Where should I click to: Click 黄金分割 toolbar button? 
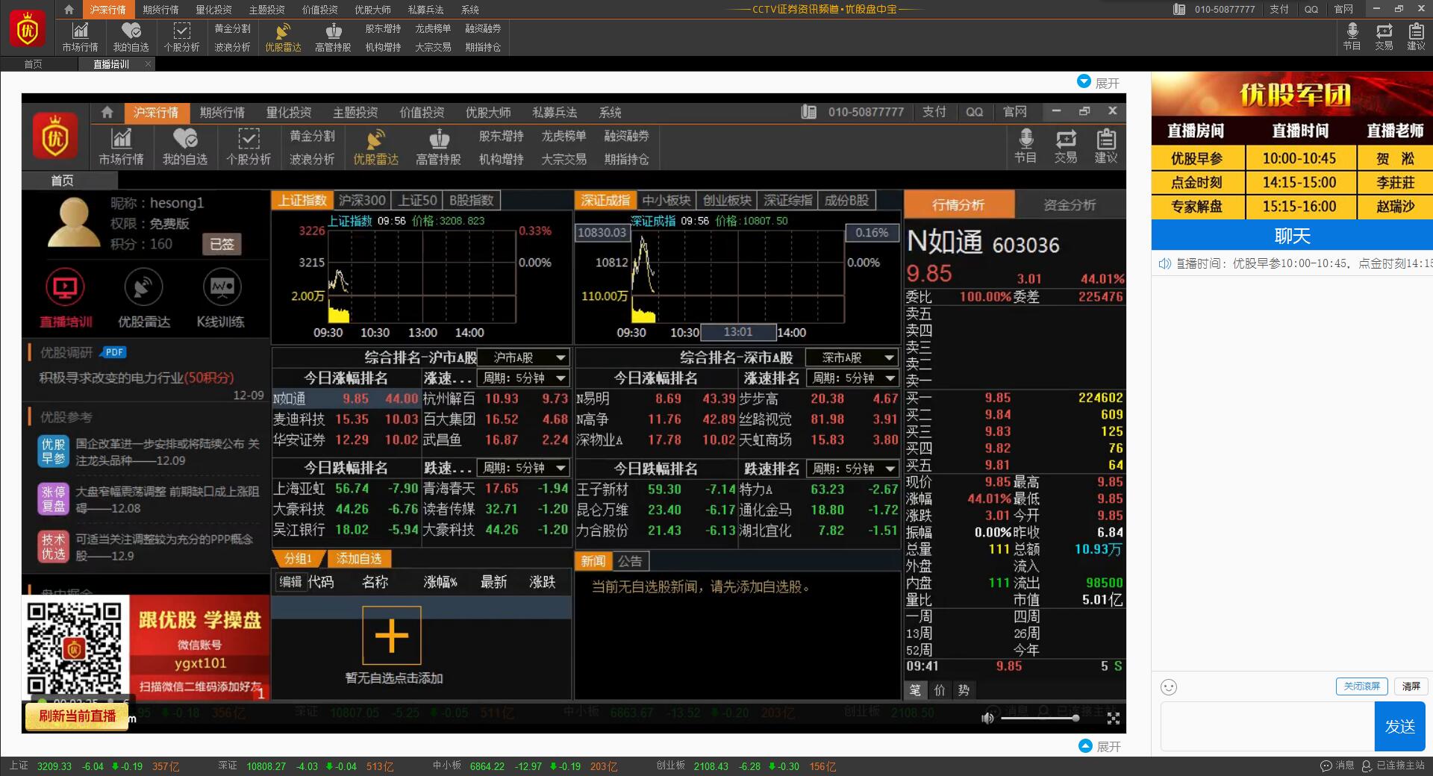tap(232, 28)
